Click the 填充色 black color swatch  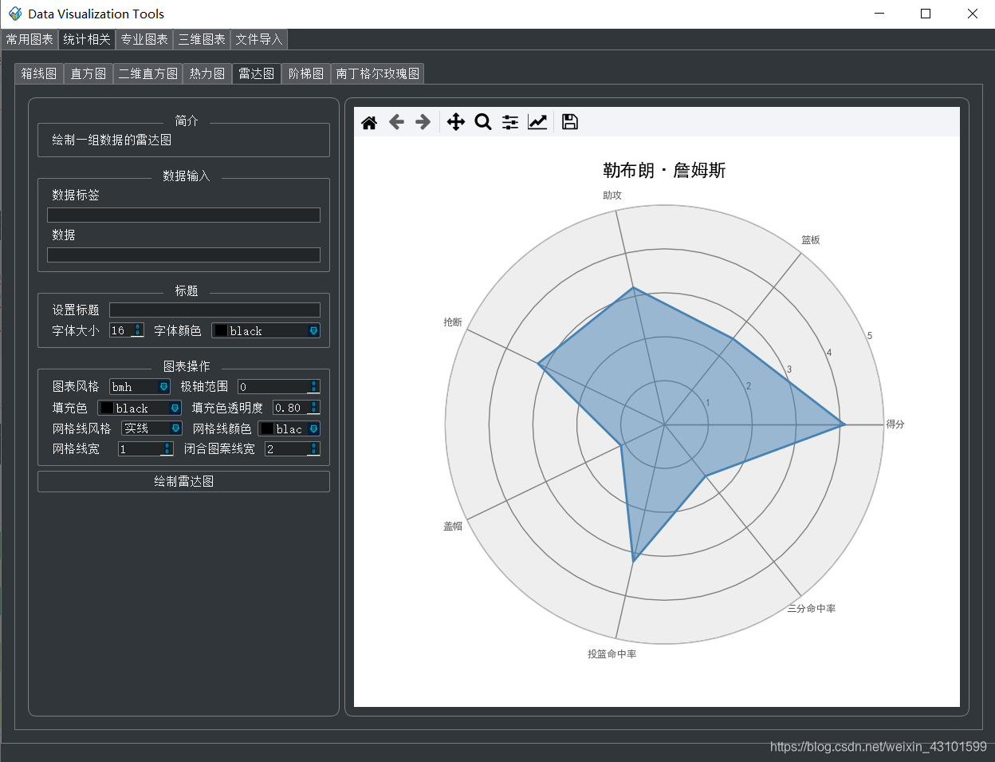tap(107, 408)
